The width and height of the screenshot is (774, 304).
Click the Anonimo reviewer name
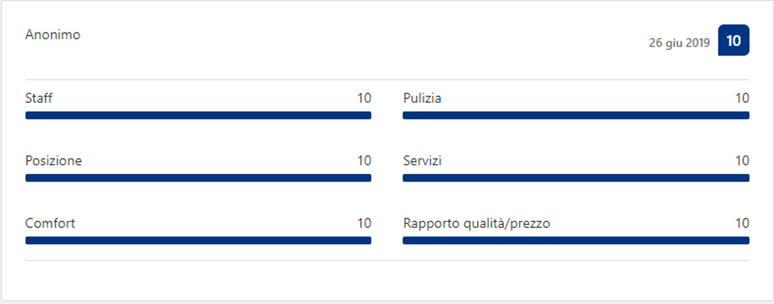[52, 35]
